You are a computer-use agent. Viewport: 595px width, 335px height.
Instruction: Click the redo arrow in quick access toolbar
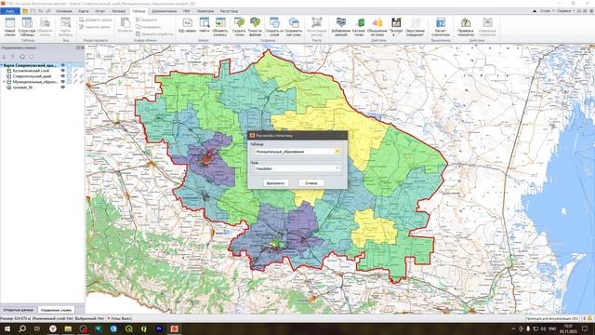click(x=48, y=11)
